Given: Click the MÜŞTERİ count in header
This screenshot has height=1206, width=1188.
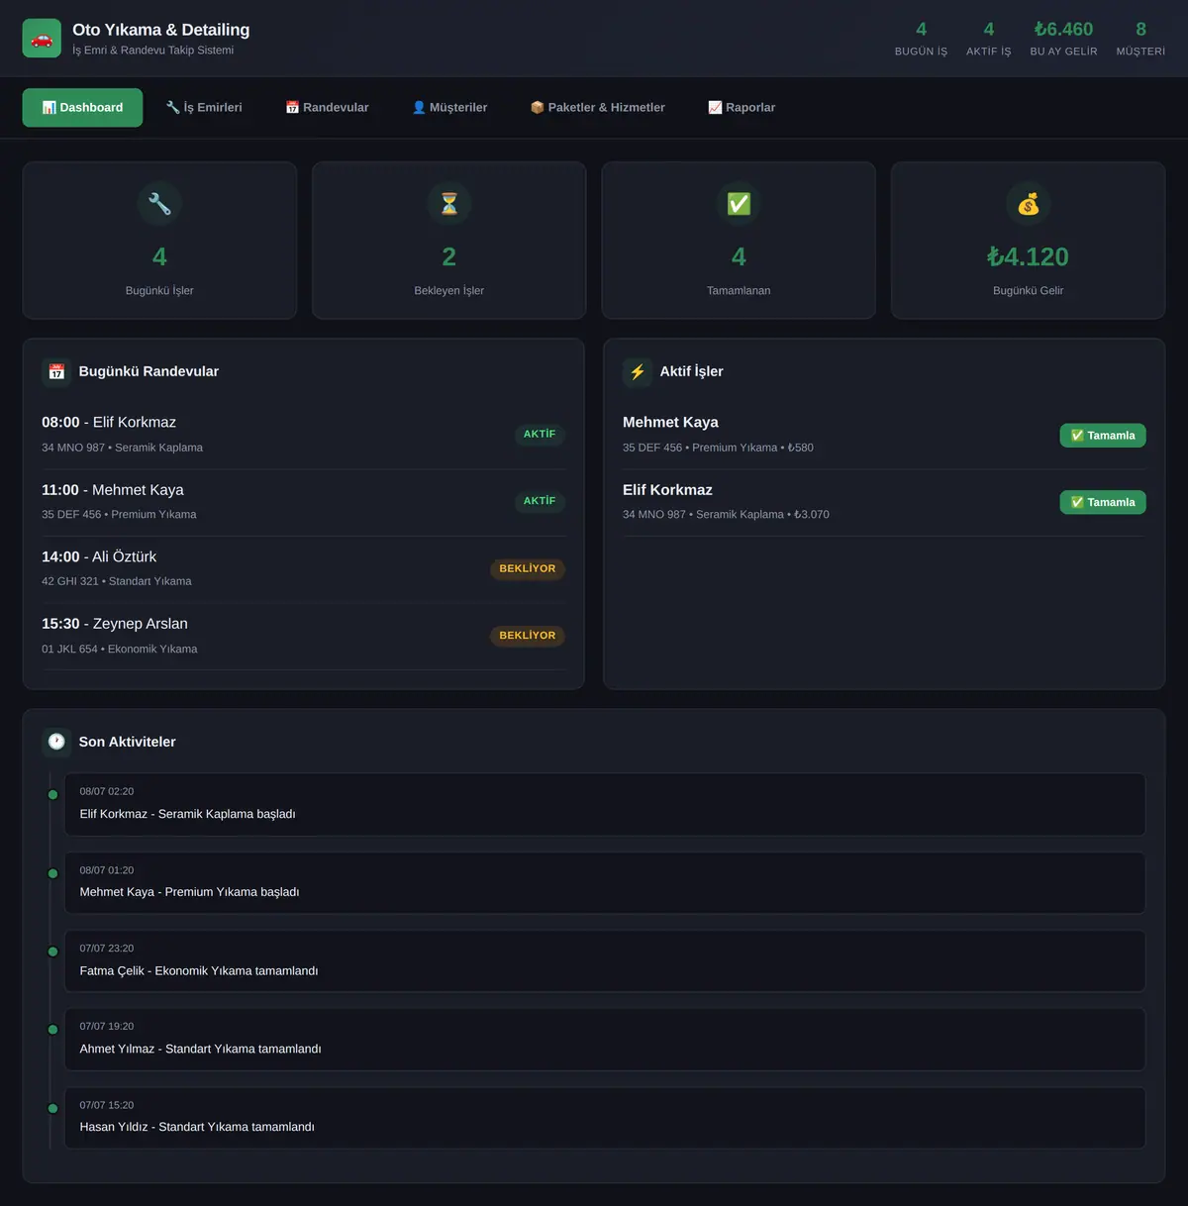Looking at the screenshot, I should point(1140,39).
